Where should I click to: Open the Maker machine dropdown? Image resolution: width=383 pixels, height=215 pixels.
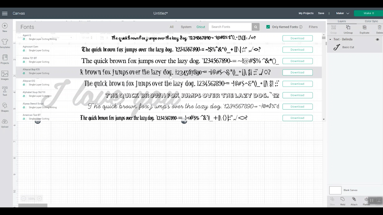click(343, 13)
